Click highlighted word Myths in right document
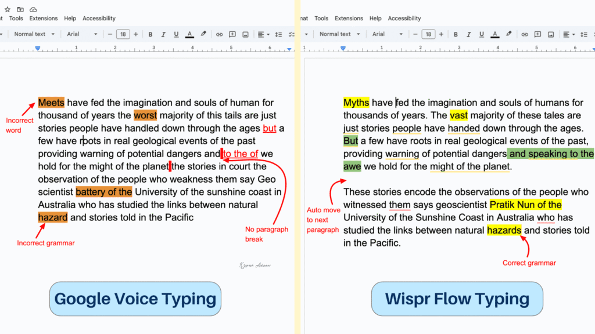 pos(356,103)
